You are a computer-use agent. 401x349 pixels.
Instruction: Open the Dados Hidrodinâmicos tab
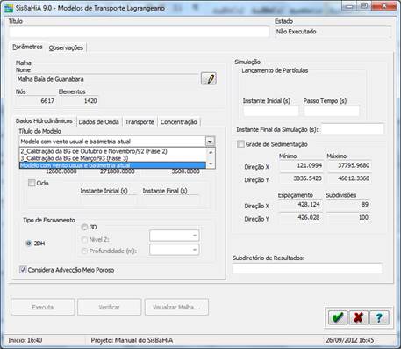coord(44,121)
